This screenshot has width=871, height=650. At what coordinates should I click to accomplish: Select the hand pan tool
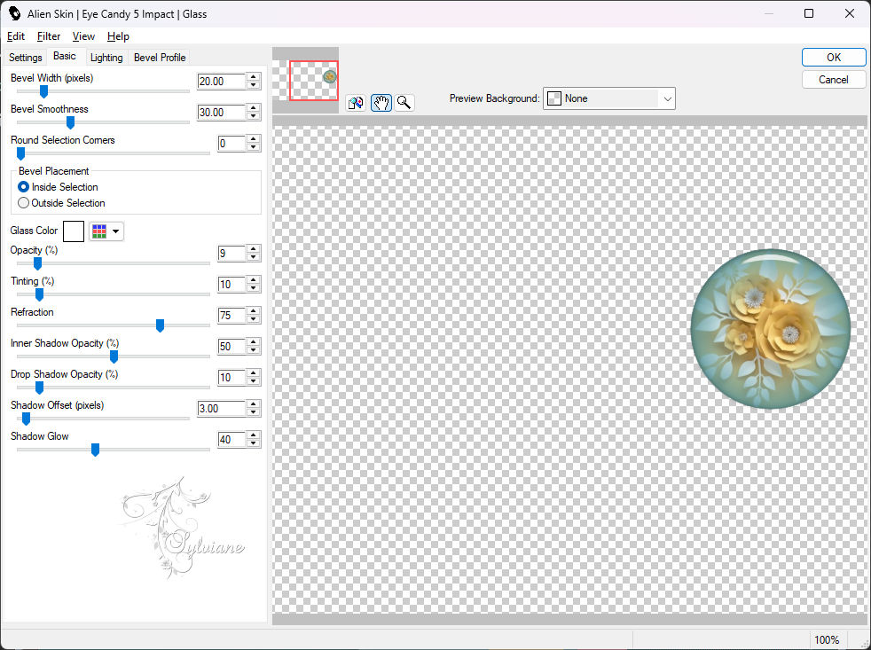tap(381, 103)
